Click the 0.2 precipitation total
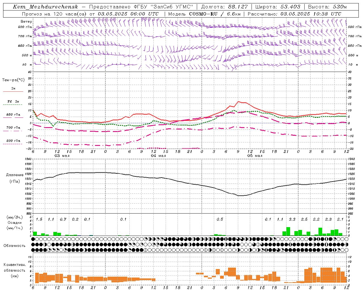This screenshot has width=363, height=290. 75,219
